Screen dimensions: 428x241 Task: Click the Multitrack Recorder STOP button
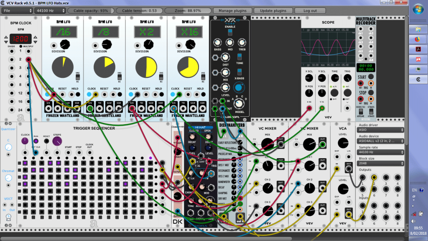371,92
